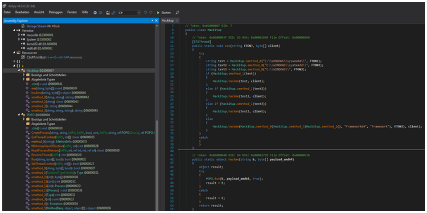
Task: Close the Assembly Explorer panel
Action: (156, 20)
